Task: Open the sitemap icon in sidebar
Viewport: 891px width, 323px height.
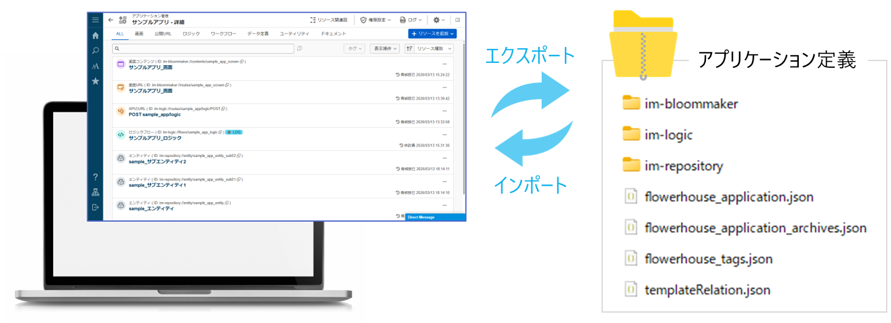Action: click(95, 192)
